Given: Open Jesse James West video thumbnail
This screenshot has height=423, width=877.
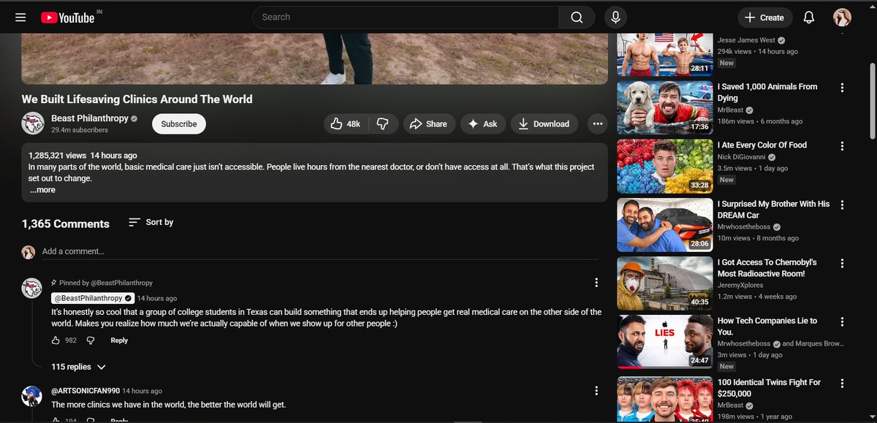Looking at the screenshot, I should point(664,56).
